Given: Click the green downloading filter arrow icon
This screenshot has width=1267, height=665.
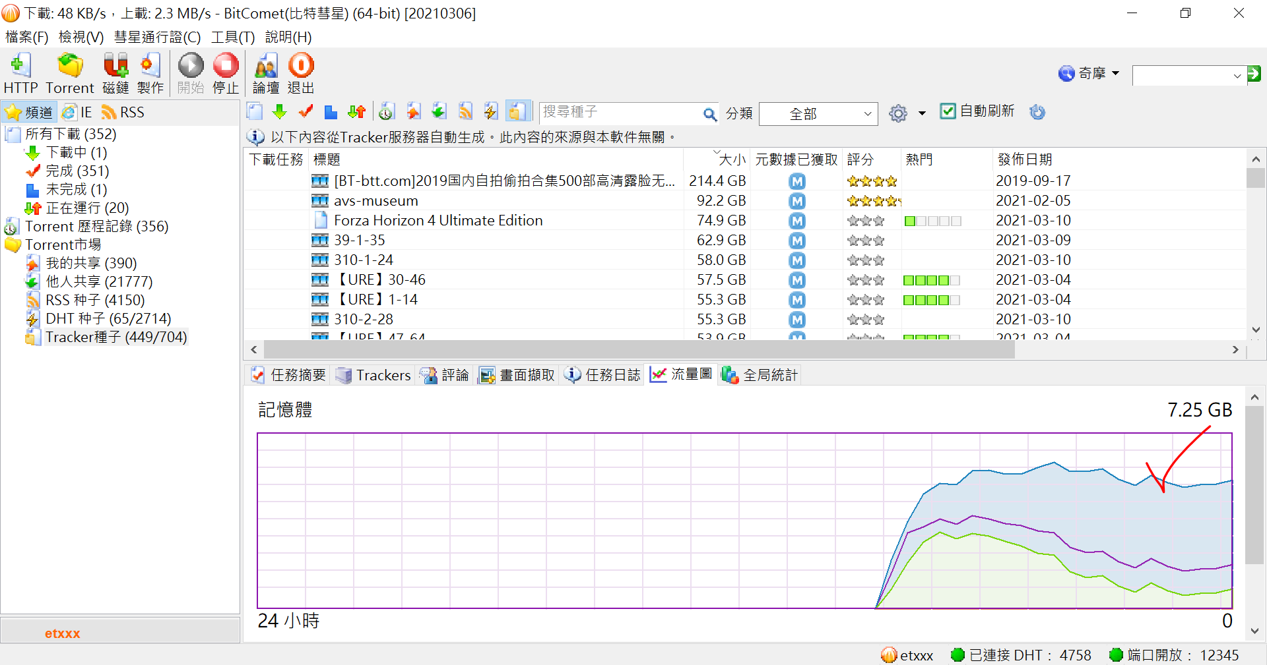Looking at the screenshot, I should point(280,112).
